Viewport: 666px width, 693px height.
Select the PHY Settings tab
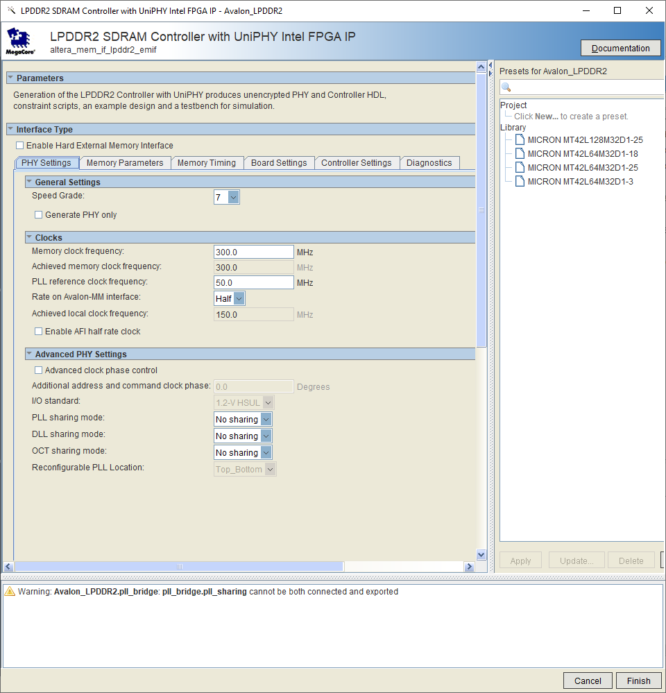(47, 162)
